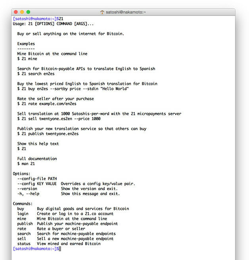Click the terminal cursor at the bottom prompt
Image resolution: width=249 pixels, height=260 pixels.
60,249
